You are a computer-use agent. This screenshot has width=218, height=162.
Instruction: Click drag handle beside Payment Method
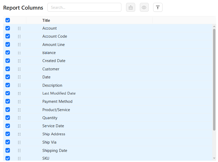click(x=19, y=102)
